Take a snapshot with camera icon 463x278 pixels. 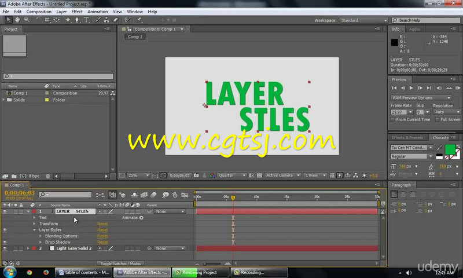click(196, 175)
